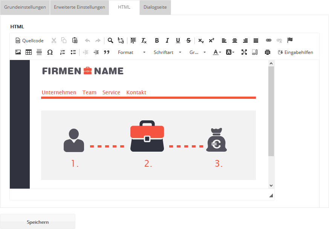Insert special character Omega symbol
The width and height of the screenshot is (329, 229).
pyautogui.click(x=50, y=52)
